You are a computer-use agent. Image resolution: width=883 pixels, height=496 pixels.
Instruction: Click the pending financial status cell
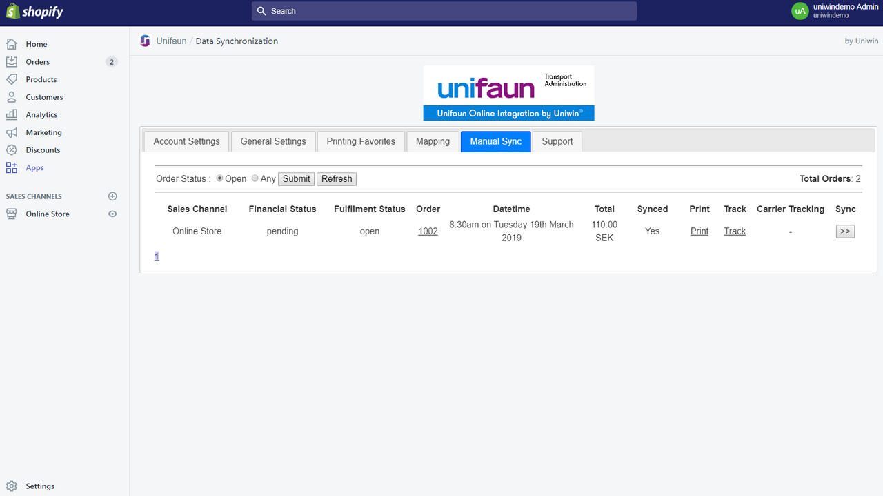click(282, 231)
